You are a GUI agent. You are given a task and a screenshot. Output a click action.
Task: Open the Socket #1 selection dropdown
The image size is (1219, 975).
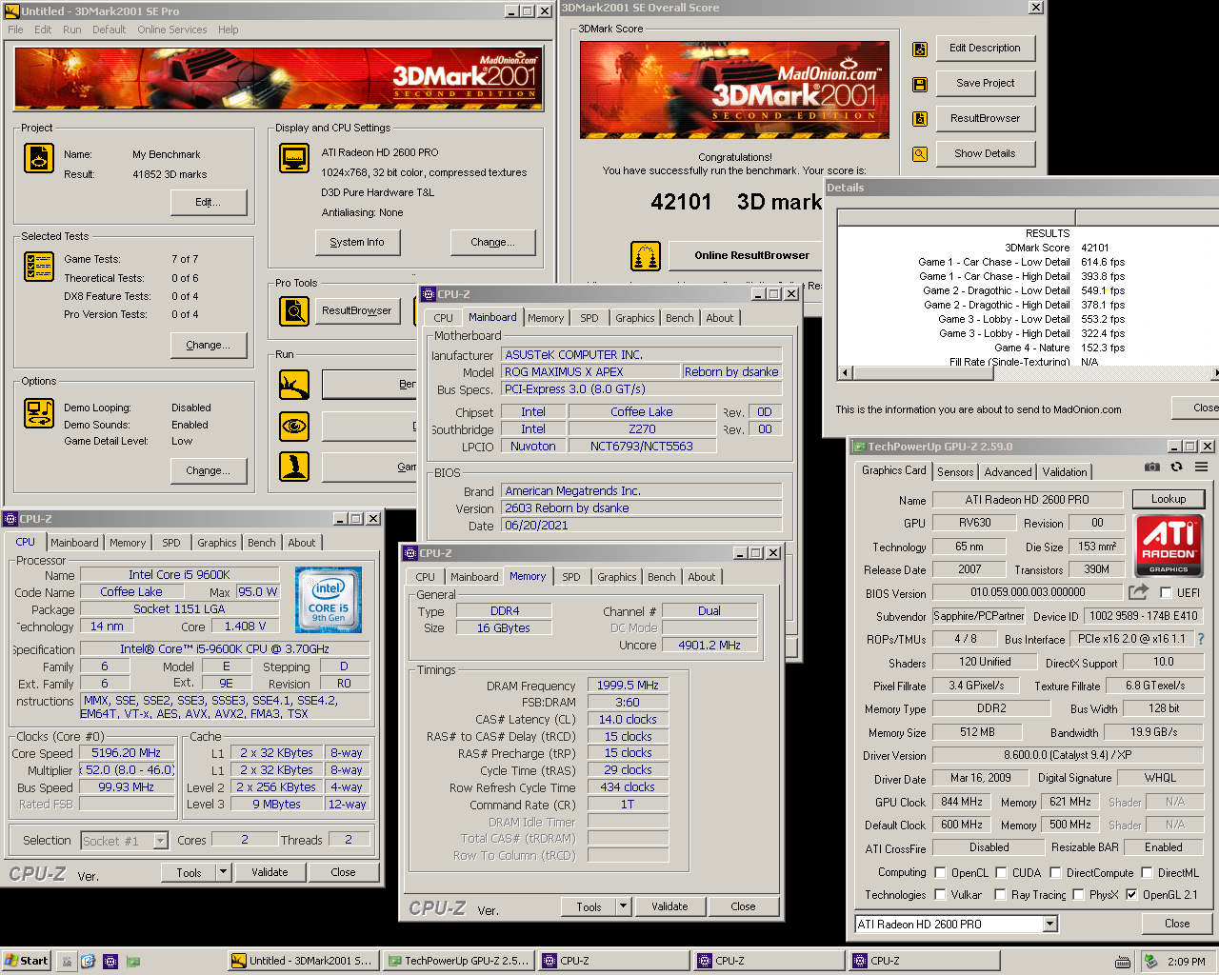[160, 841]
